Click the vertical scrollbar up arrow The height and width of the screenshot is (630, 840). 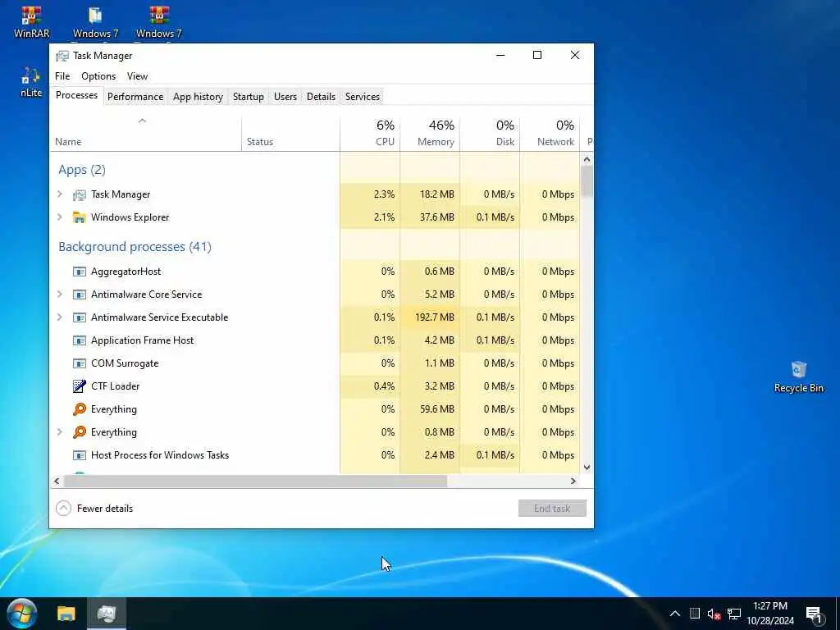587,159
